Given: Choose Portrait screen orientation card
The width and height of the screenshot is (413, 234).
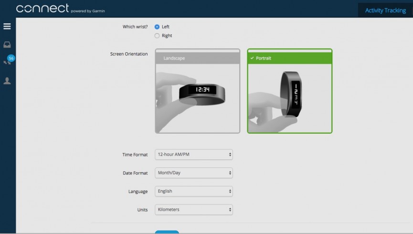Looking at the screenshot, I should [290, 91].
